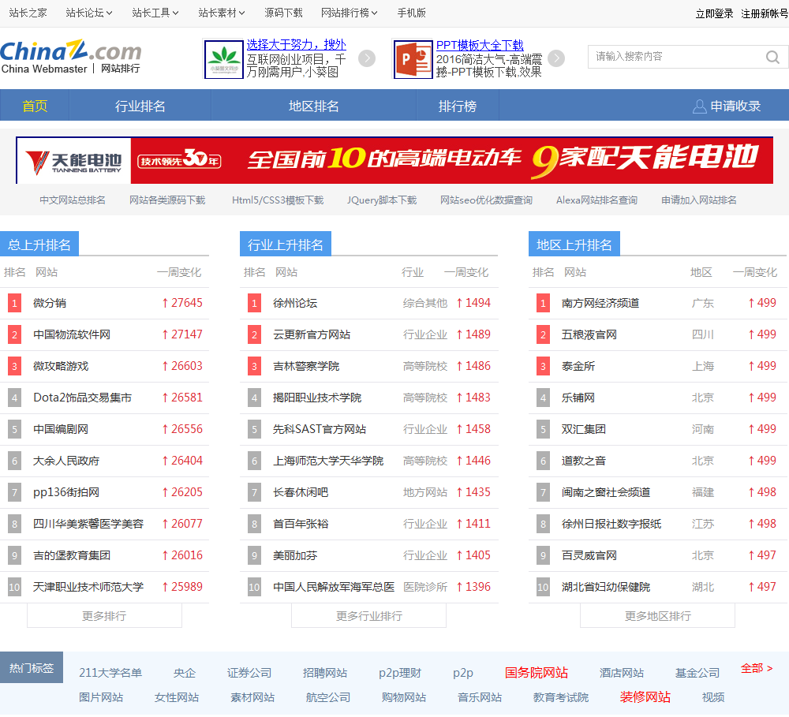Click 全部 > to view all tags
Viewport: 789px width, 717px height.
pos(757,668)
